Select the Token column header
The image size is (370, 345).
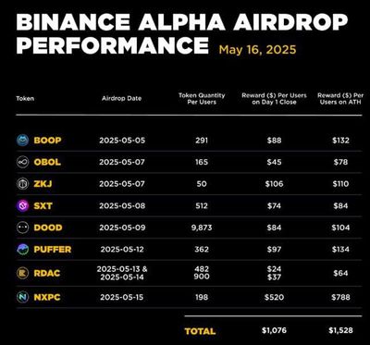(x=25, y=99)
